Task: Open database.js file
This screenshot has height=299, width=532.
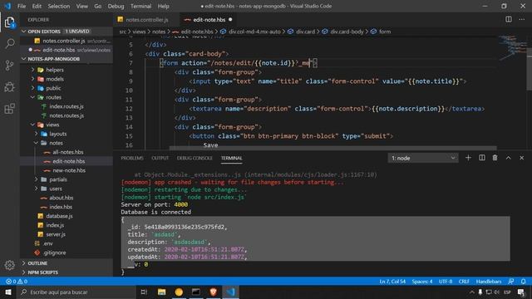Action: pyautogui.click(x=59, y=216)
